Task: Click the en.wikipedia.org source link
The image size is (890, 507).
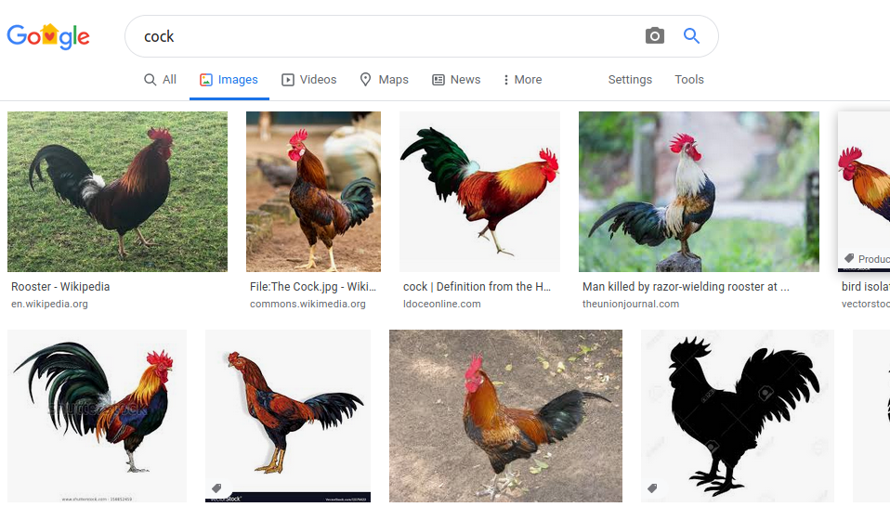Action: tap(49, 304)
